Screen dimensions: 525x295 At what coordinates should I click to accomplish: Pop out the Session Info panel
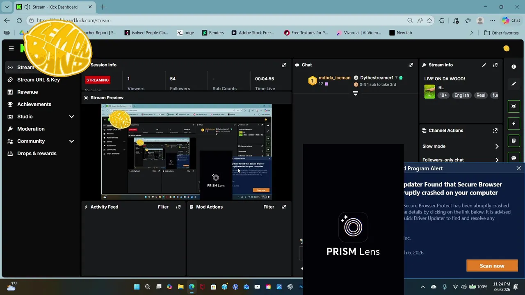pos(284,65)
